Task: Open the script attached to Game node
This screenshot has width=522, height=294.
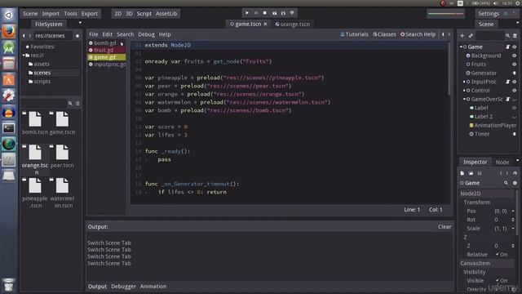Action: click(507, 47)
